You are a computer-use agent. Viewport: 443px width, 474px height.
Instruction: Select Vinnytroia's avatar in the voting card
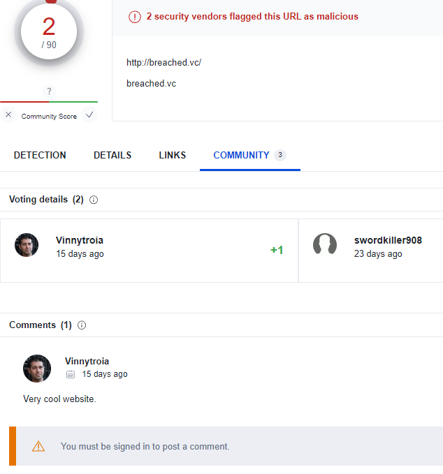[x=27, y=245]
